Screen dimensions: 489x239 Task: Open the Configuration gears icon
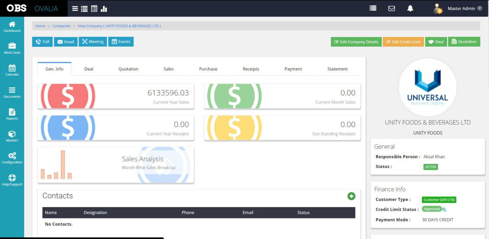click(x=12, y=158)
